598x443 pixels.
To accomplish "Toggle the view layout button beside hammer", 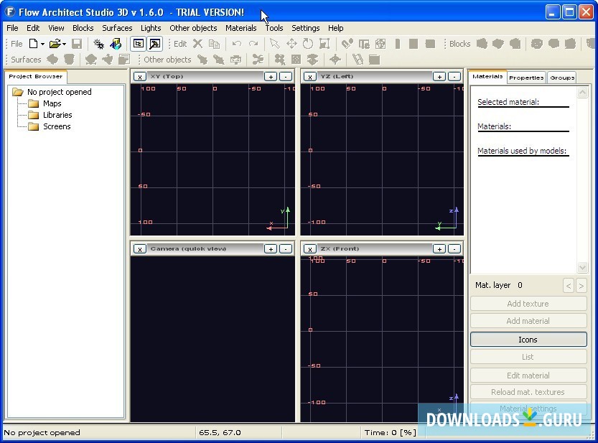I will coord(139,44).
